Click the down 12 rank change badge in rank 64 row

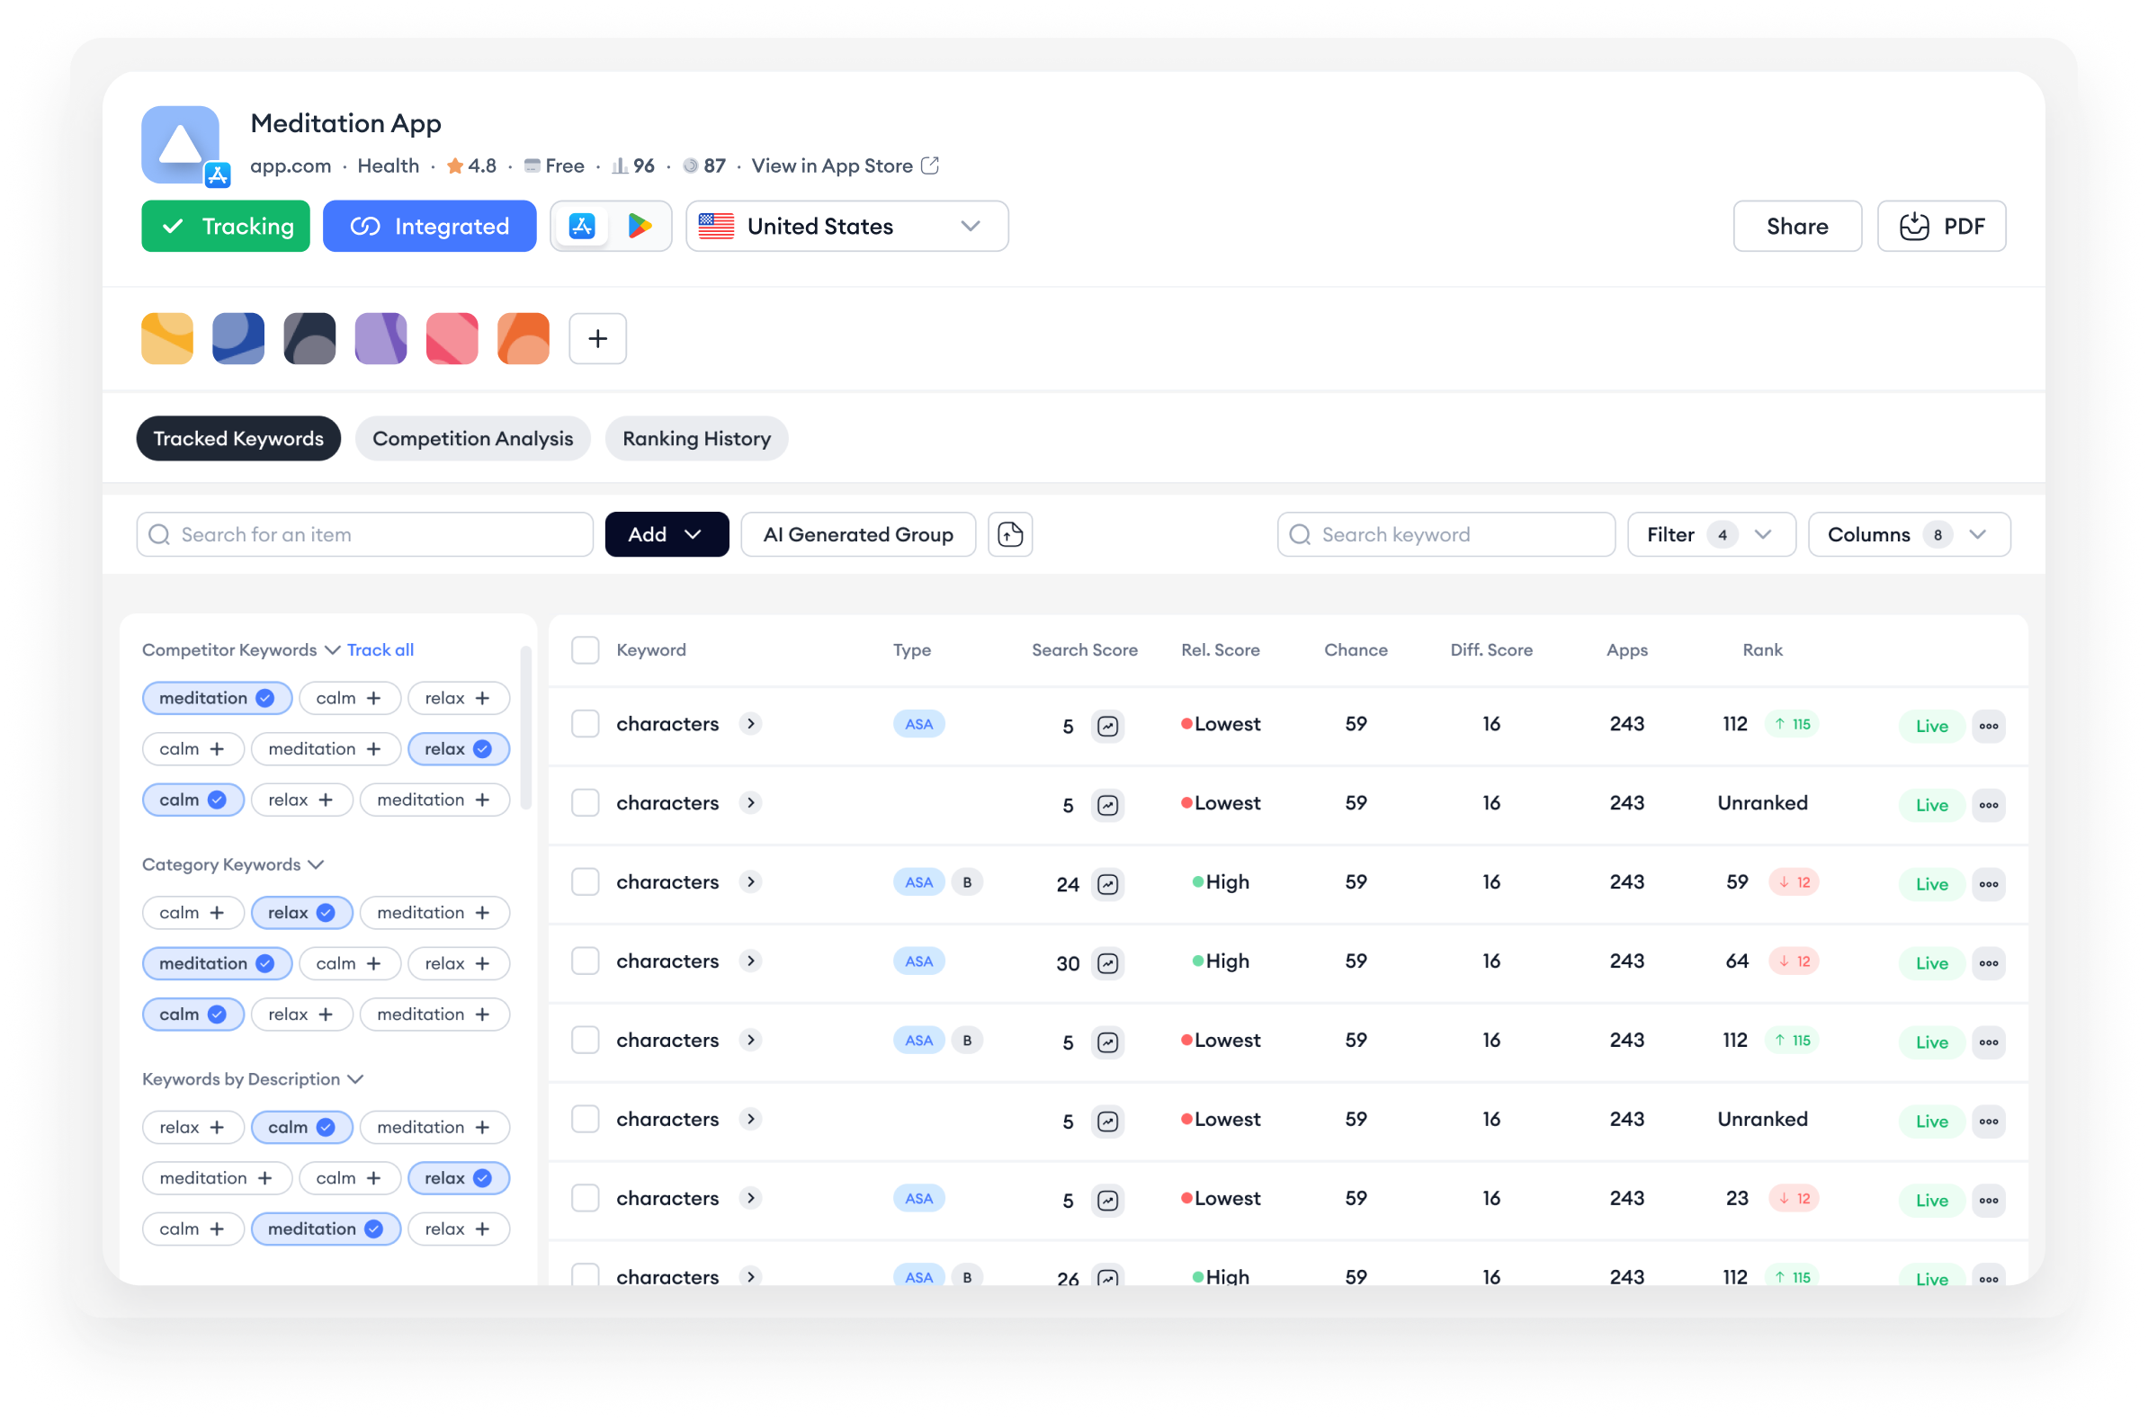pyautogui.click(x=1794, y=961)
